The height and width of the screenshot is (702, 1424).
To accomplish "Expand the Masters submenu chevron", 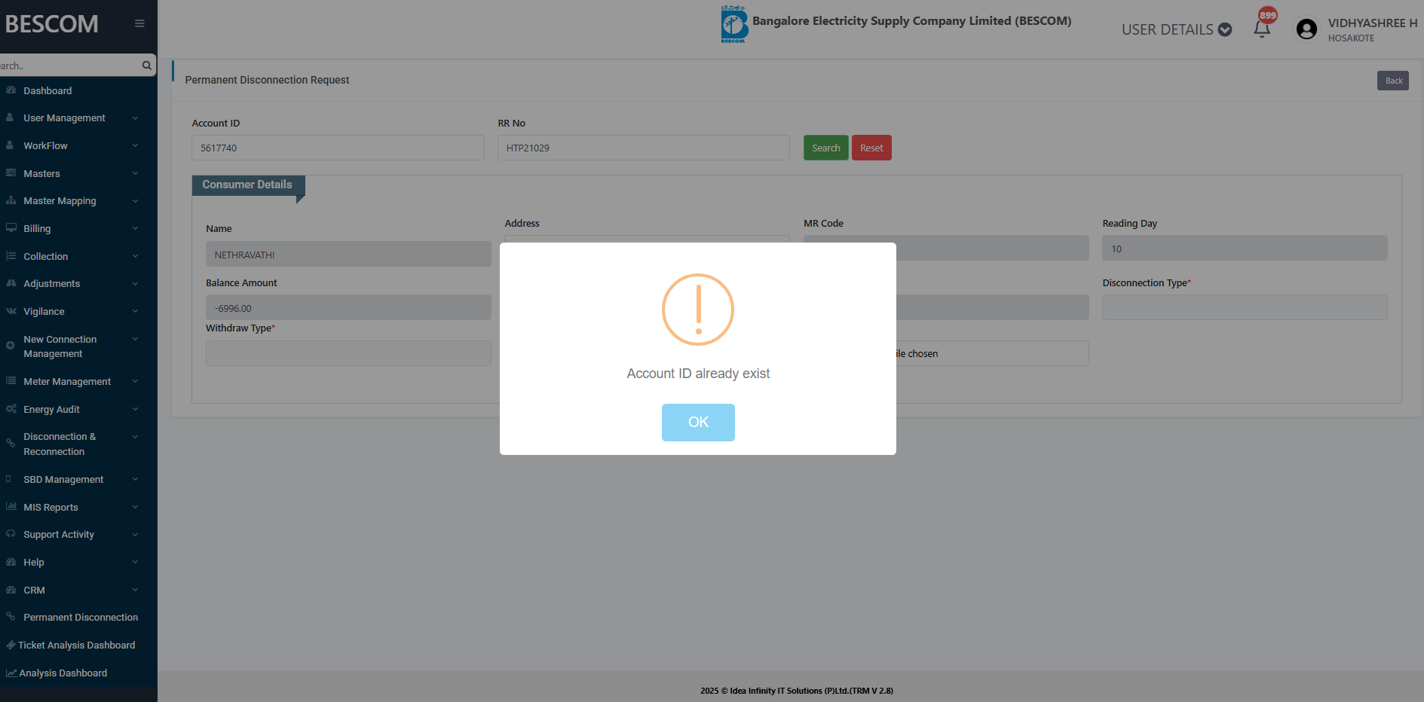I will 135,173.
